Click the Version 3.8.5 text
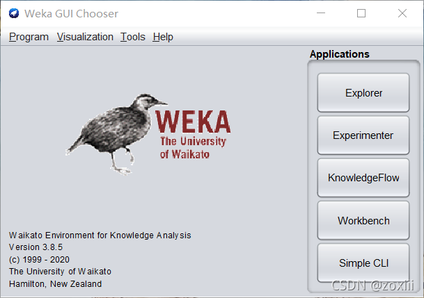The width and height of the screenshot is (424, 298). click(36, 247)
